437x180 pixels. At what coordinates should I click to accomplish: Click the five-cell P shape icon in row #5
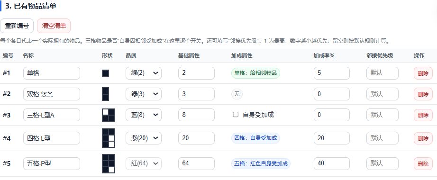coord(109,163)
